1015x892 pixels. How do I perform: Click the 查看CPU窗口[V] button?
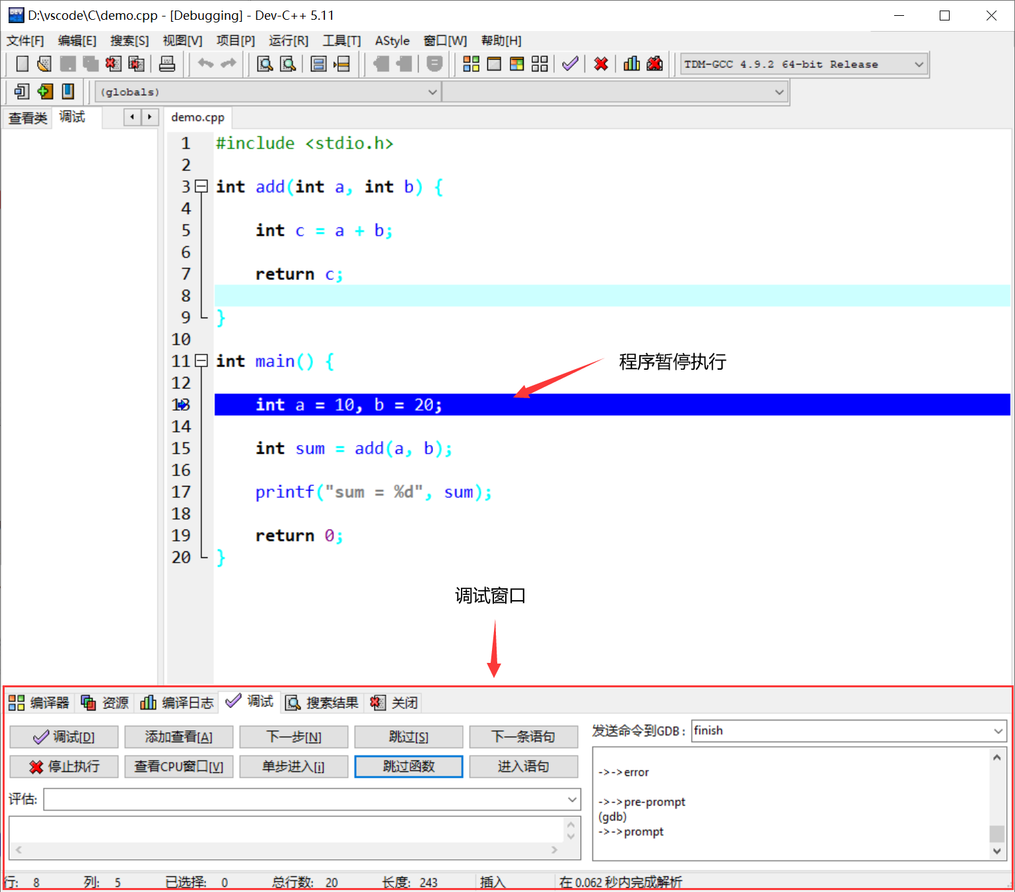pyautogui.click(x=179, y=767)
